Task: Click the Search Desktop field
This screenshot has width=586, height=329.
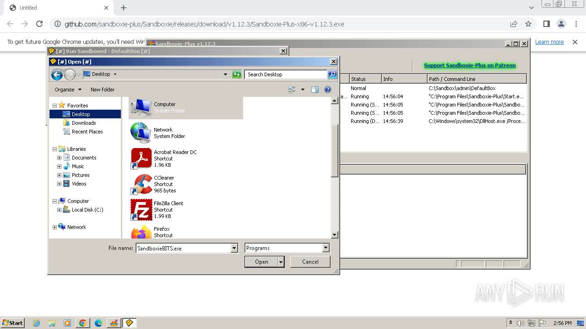Action: click(286, 74)
